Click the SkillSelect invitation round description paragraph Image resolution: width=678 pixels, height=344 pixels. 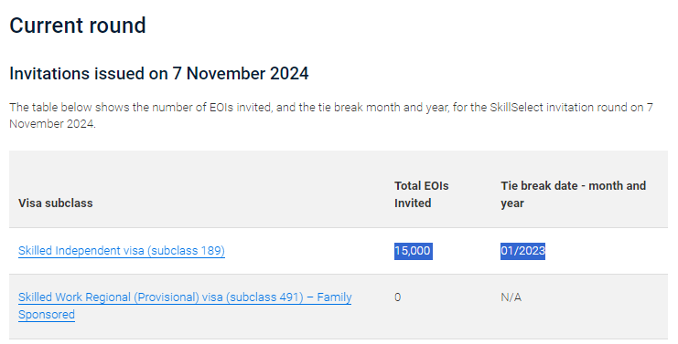(331, 116)
